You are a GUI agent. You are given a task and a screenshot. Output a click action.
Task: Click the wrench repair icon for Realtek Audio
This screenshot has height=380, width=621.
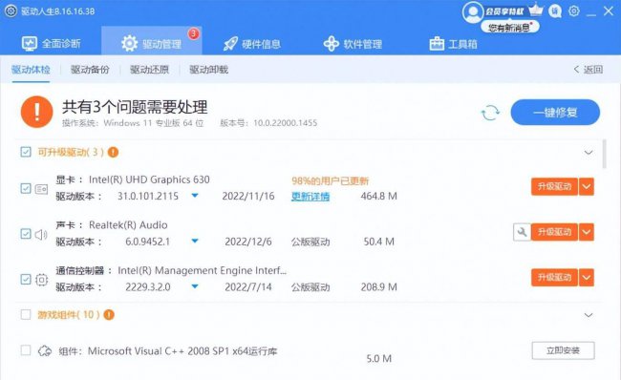click(522, 232)
